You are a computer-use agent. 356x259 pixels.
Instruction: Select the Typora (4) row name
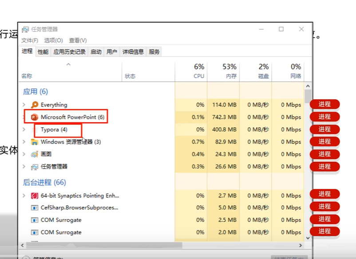click(54, 129)
